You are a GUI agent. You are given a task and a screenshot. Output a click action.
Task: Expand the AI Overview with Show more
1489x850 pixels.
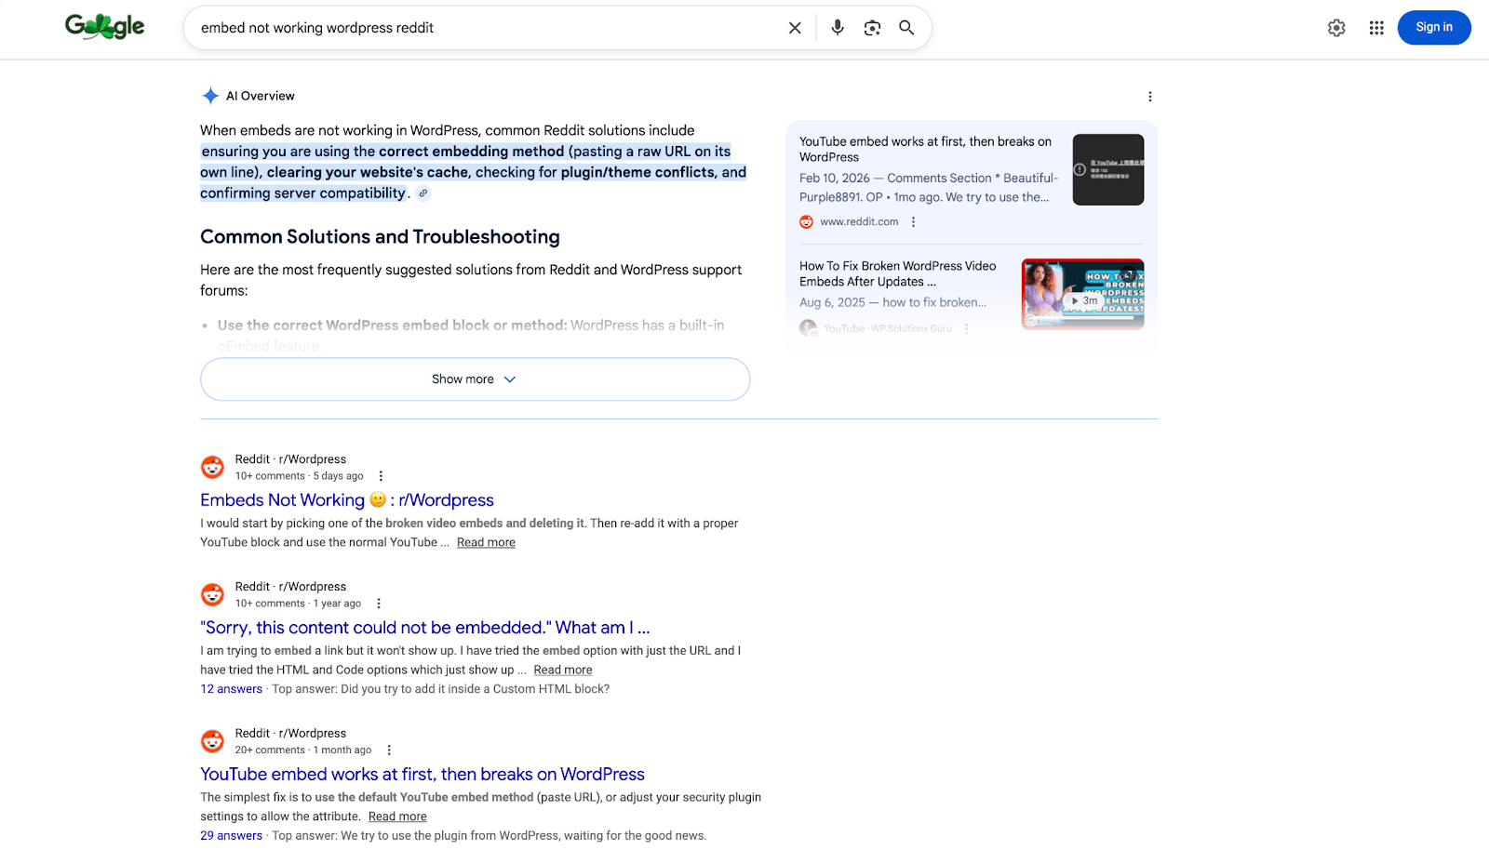(475, 379)
